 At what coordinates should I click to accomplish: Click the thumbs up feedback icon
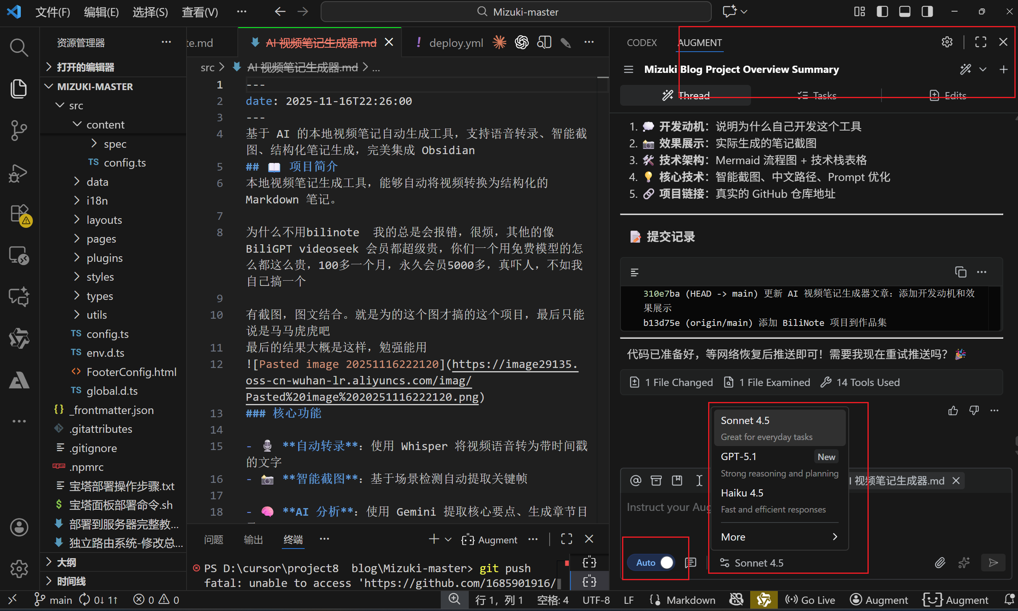[952, 410]
